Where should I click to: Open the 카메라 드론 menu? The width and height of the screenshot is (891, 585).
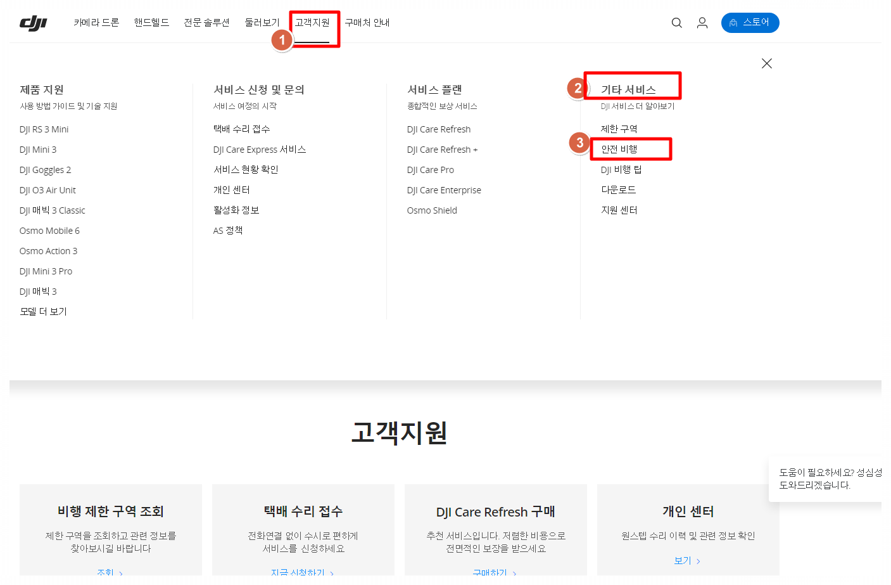[x=96, y=23]
